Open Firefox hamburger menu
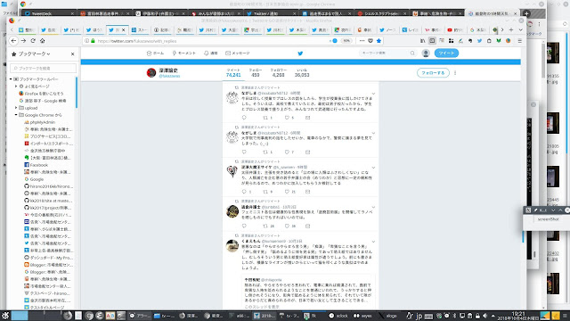 point(520,41)
